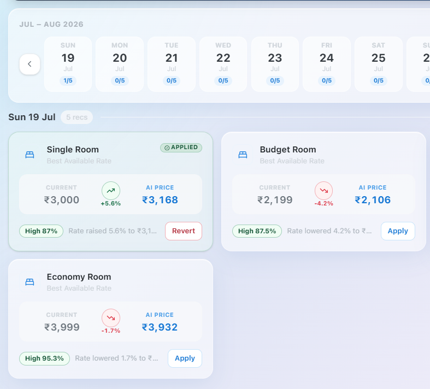Click the 0/5 badge under Mon 20
This screenshot has width=430, height=389.
pos(120,81)
